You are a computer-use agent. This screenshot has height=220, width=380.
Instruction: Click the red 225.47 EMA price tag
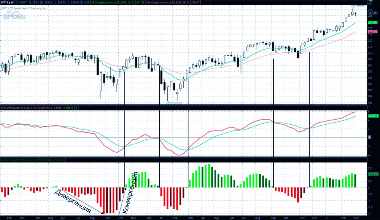pyautogui.click(x=373, y=32)
